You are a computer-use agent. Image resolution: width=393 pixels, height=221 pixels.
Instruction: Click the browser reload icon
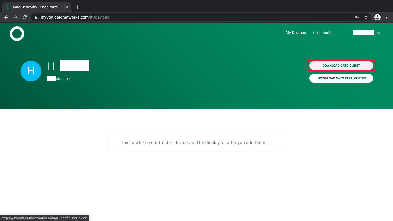[25, 17]
